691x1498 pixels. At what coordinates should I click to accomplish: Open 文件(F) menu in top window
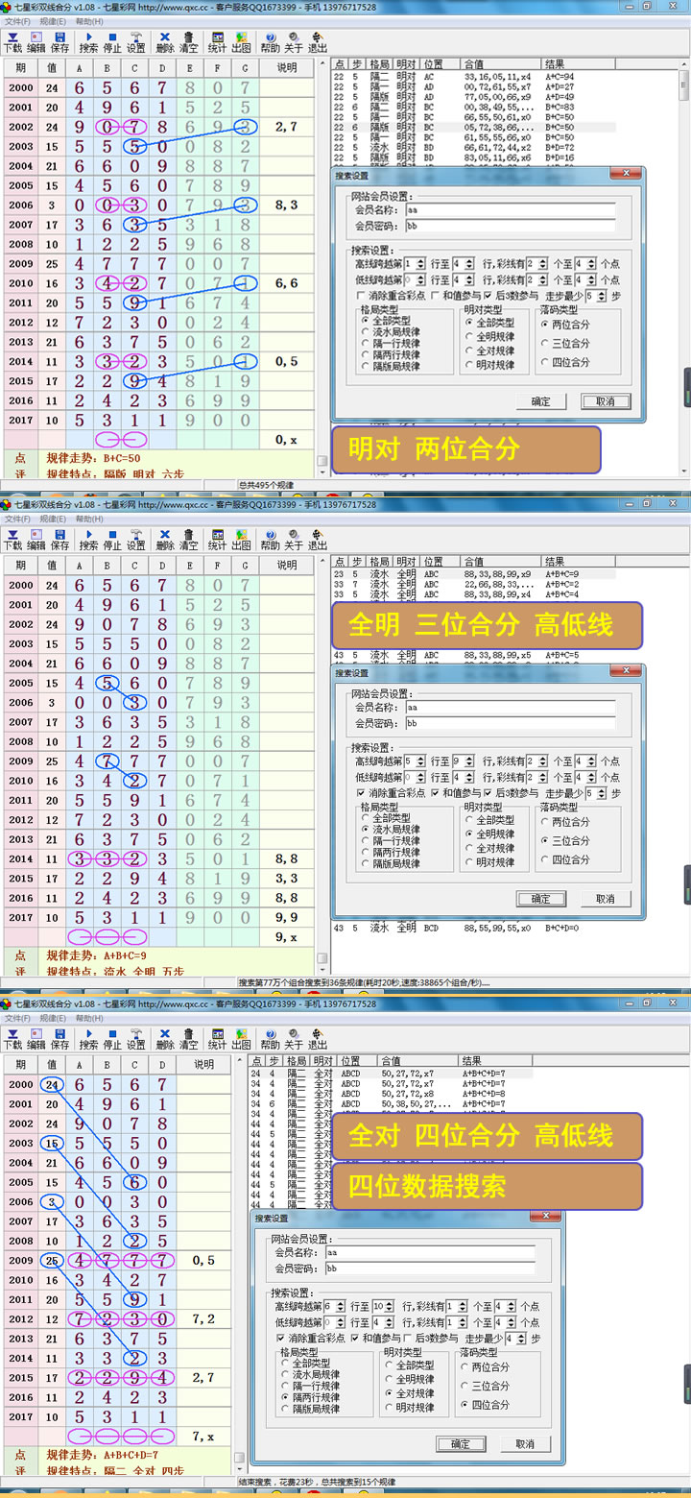17,21
